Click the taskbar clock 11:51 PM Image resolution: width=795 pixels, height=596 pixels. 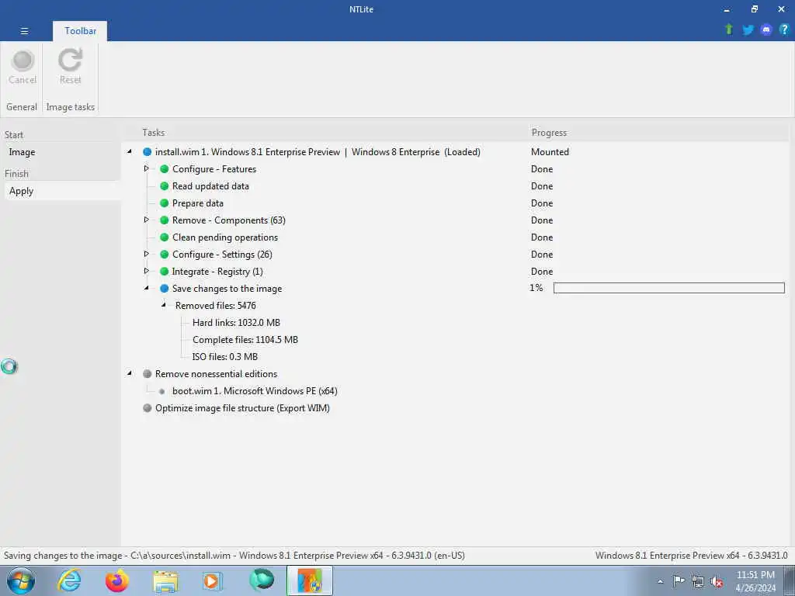click(755, 575)
